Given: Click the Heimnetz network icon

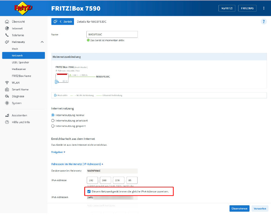Looking at the screenshot, I should (x=7, y=42).
